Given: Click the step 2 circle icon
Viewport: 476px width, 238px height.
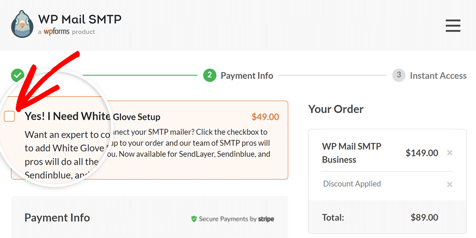Looking at the screenshot, I should [209, 75].
